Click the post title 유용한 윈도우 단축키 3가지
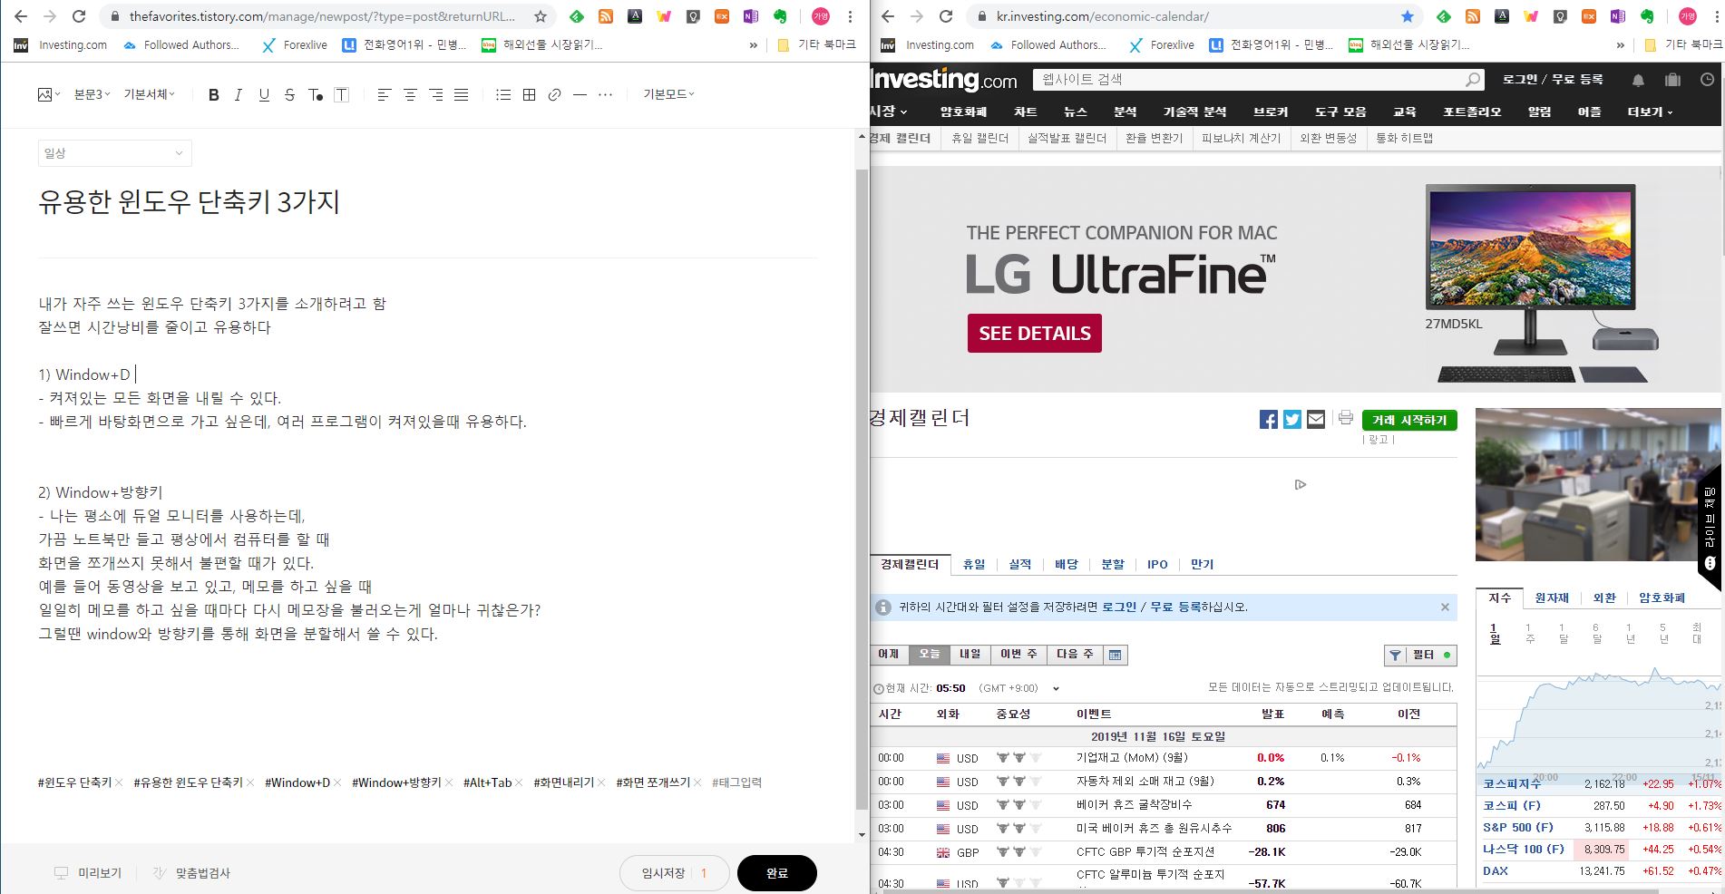1725x894 pixels. point(189,201)
